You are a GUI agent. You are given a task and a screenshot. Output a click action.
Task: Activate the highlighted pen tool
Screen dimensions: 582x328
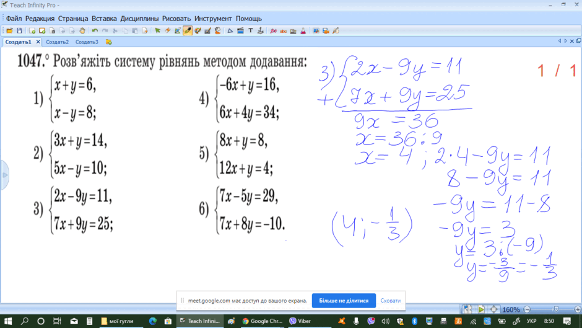click(188, 31)
